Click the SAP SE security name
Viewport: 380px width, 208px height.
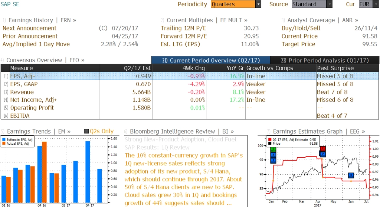click(10, 4)
